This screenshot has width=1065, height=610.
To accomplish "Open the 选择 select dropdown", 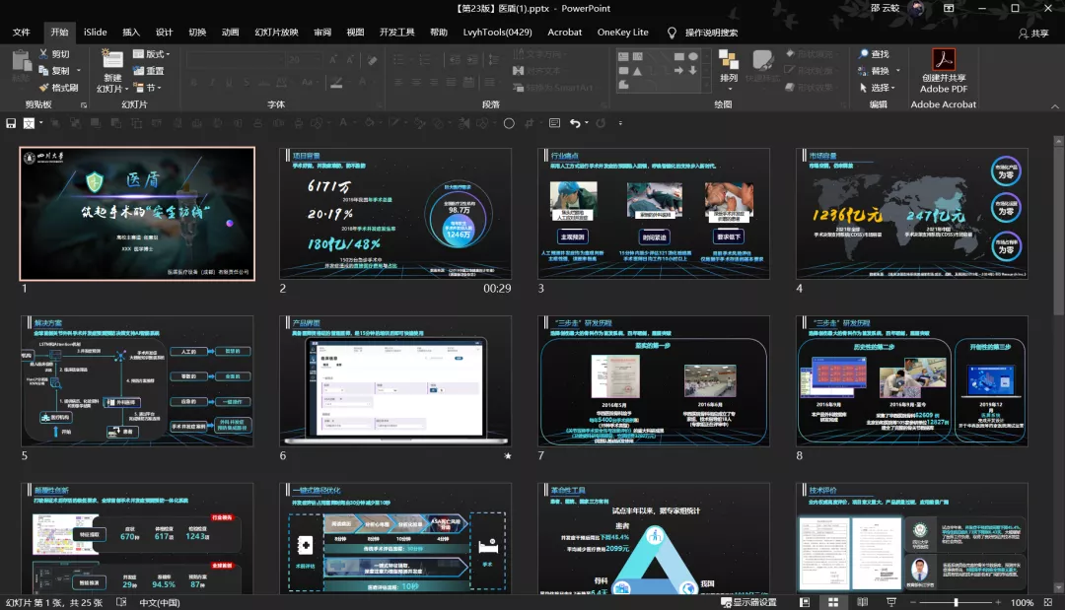I will pyautogui.click(x=878, y=88).
